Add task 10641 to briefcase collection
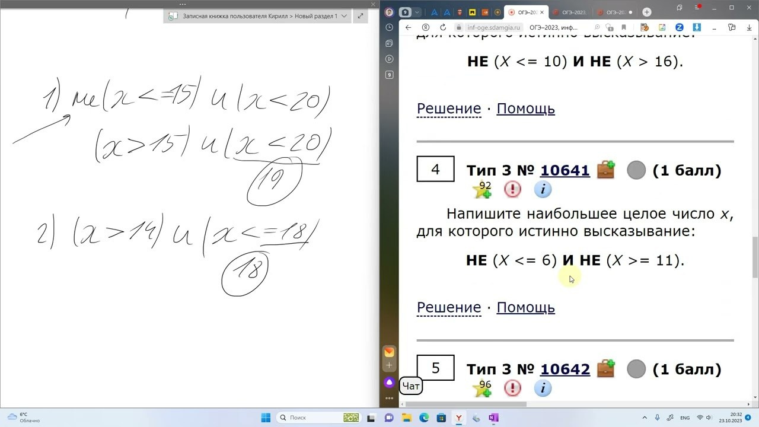Screen dimensions: 759x427 coord(605,170)
